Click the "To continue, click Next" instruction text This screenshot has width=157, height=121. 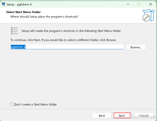63,40
